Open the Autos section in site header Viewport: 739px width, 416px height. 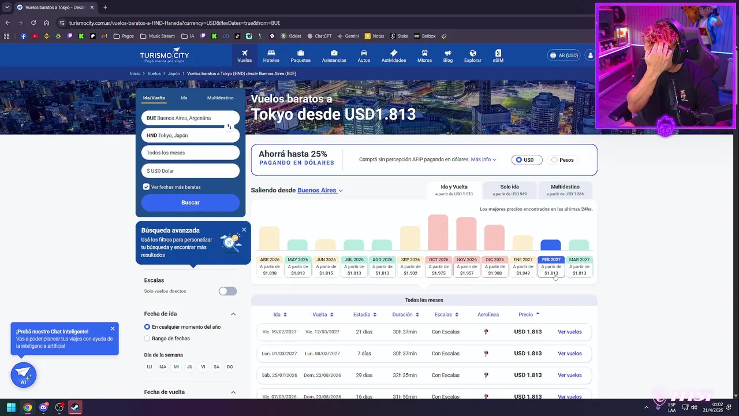click(x=364, y=56)
